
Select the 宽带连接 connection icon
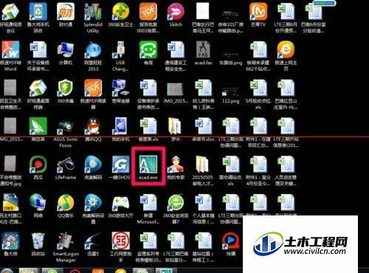pos(120,88)
